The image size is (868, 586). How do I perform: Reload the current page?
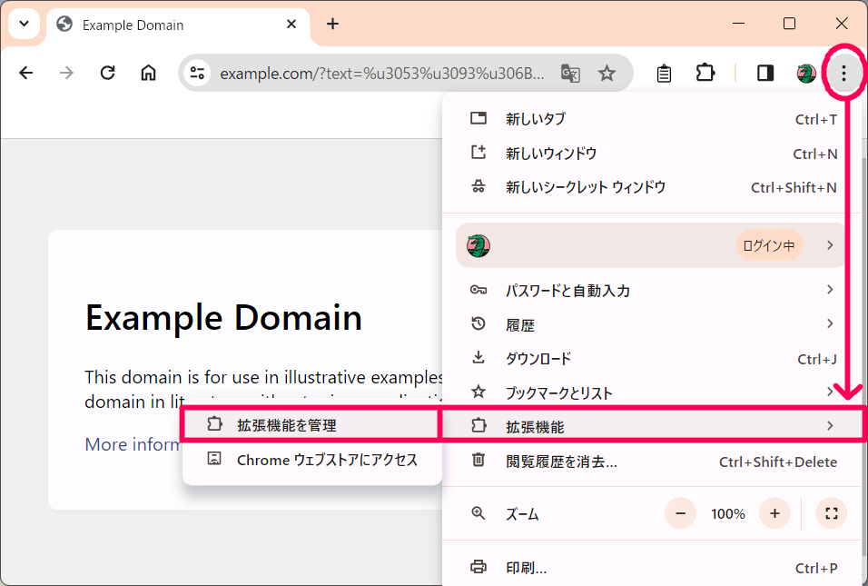pos(107,73)
